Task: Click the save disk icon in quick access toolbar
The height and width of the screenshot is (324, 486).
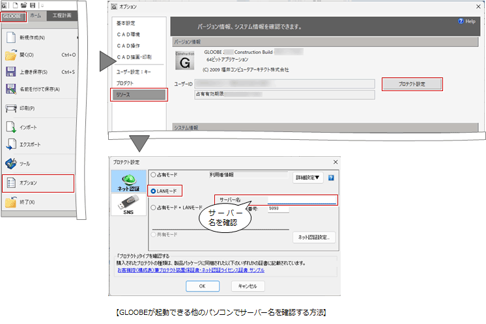Action: [33, 5]
